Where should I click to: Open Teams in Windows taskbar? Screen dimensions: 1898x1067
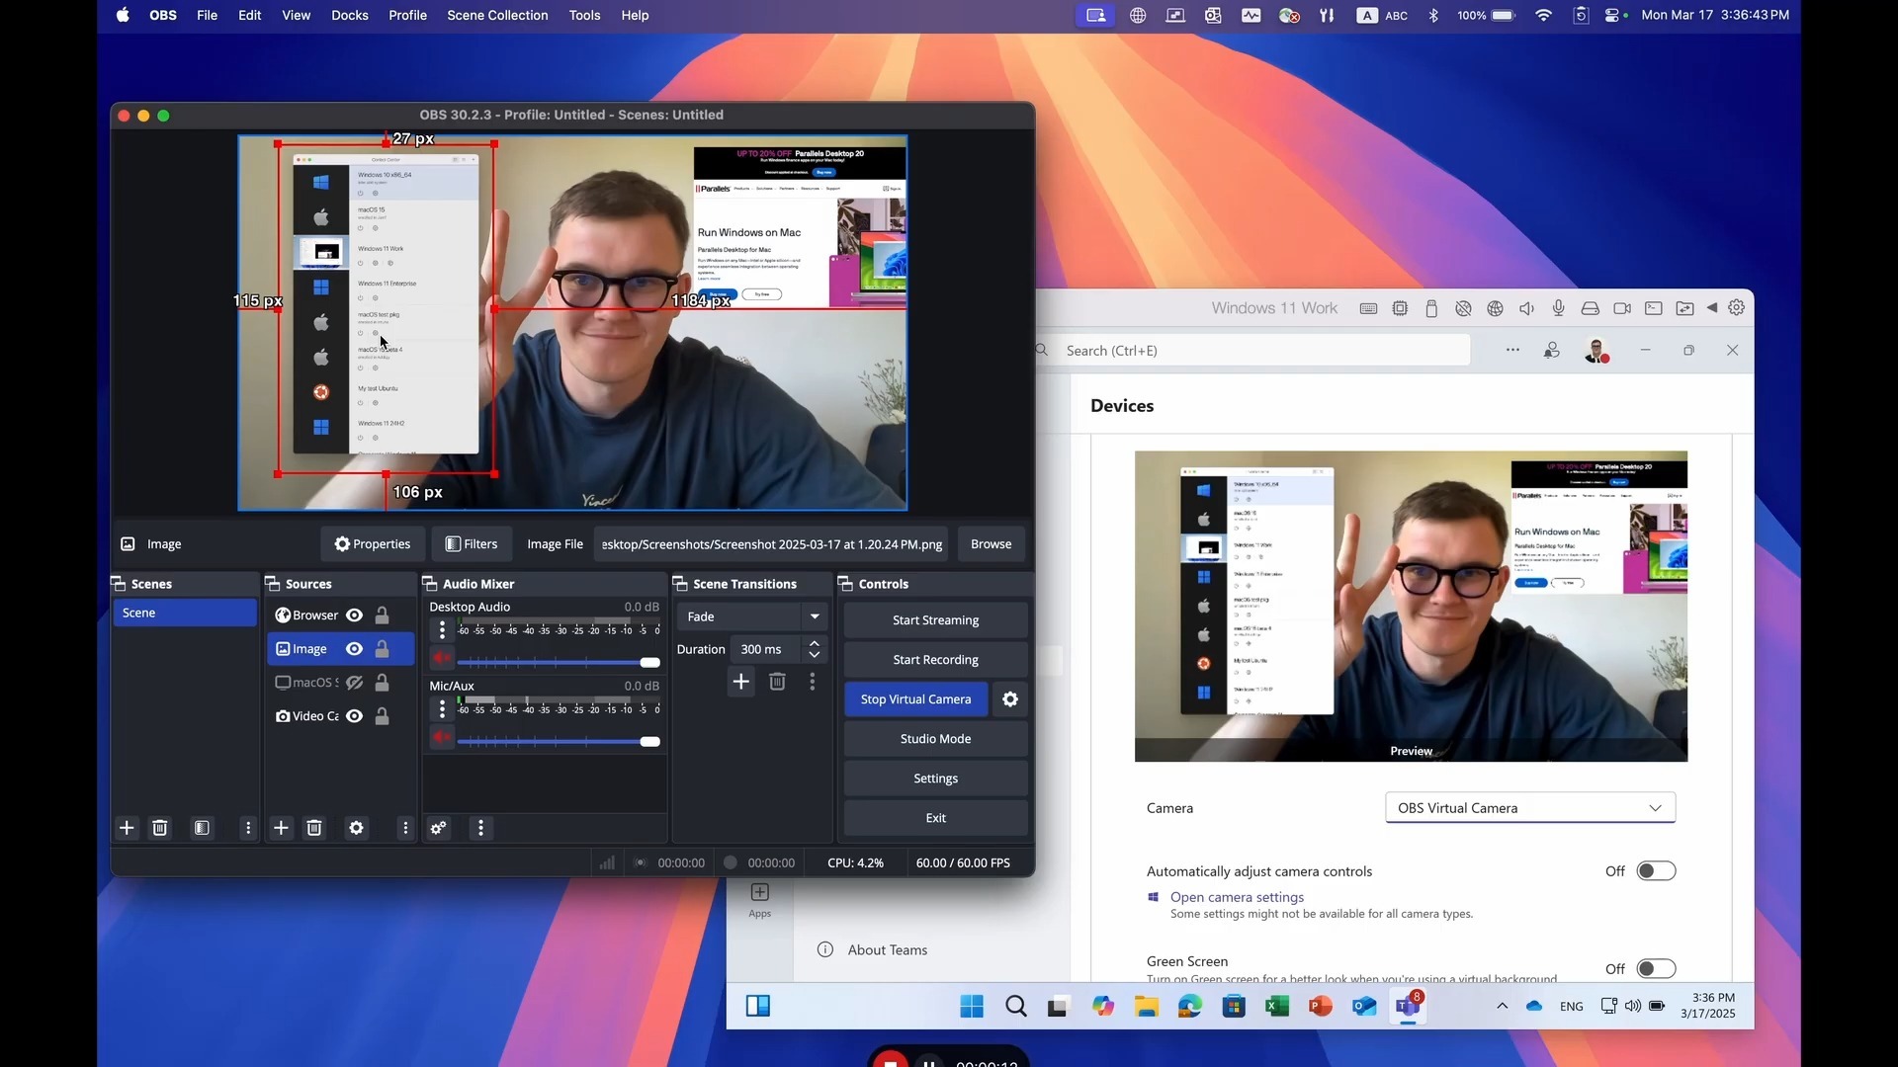pyautogui.click(x=1409, y=1006)
